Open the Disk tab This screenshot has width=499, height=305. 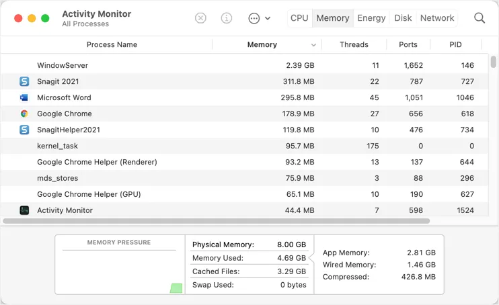pos(403,18)
